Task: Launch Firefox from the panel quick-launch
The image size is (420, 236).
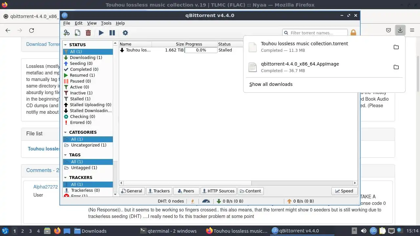Action: click(x=57, y=231)
